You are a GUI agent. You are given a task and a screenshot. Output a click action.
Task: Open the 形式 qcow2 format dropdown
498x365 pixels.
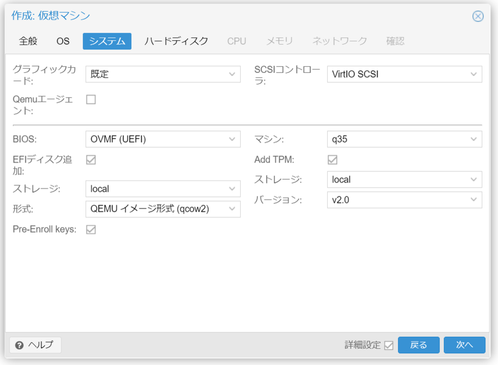click(163, 209)
